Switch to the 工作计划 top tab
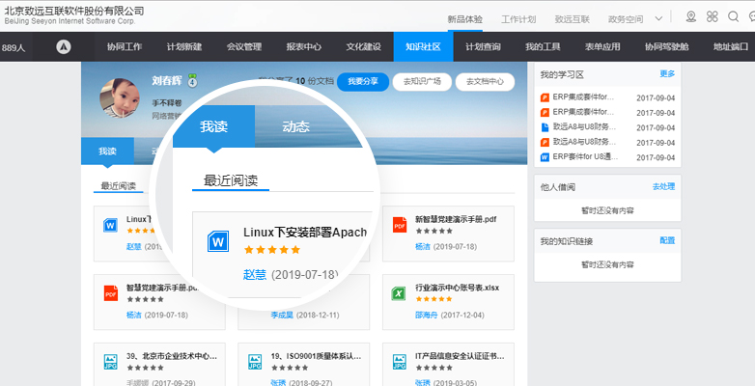The height and width of the screenshot is (386, 755). click(519, 18)
